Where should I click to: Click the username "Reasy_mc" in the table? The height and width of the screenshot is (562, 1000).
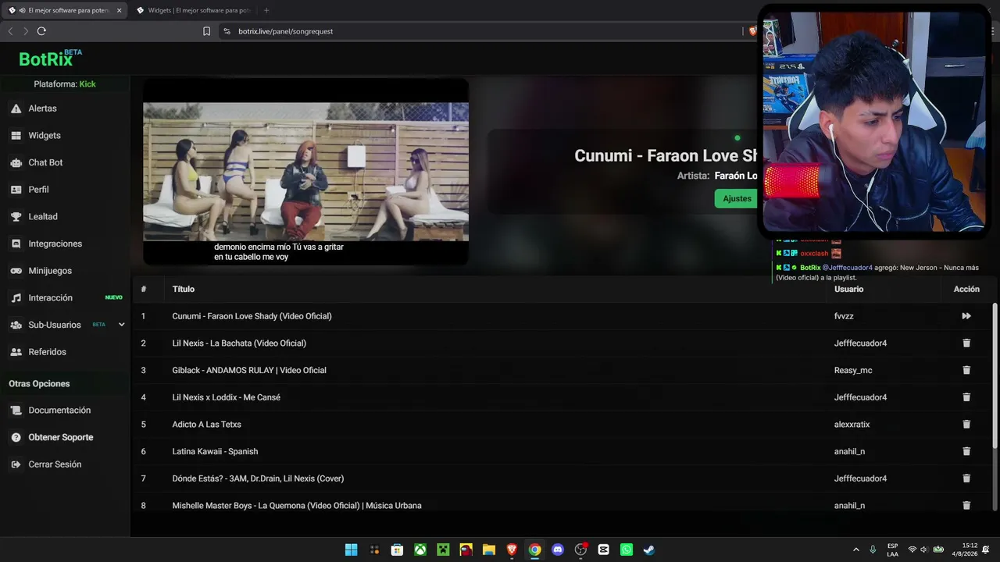853,370
